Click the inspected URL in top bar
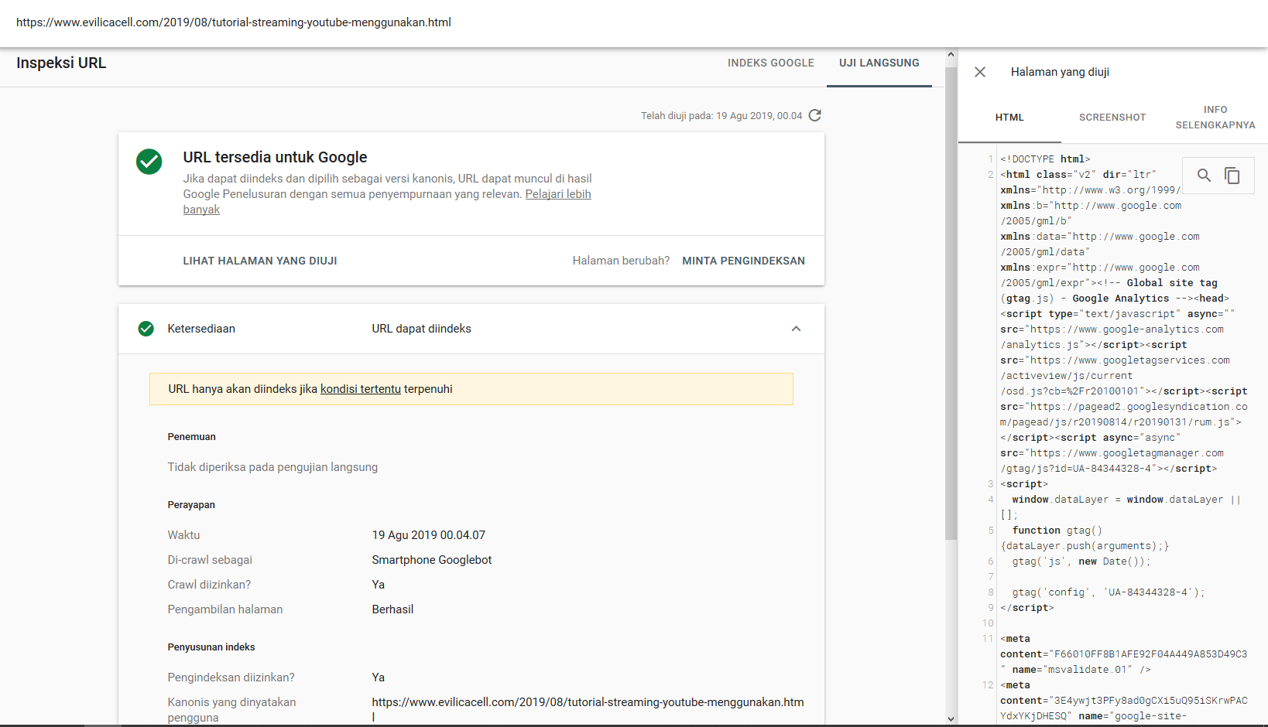Viewport: 1268px width, 727px height. point(234,22)
